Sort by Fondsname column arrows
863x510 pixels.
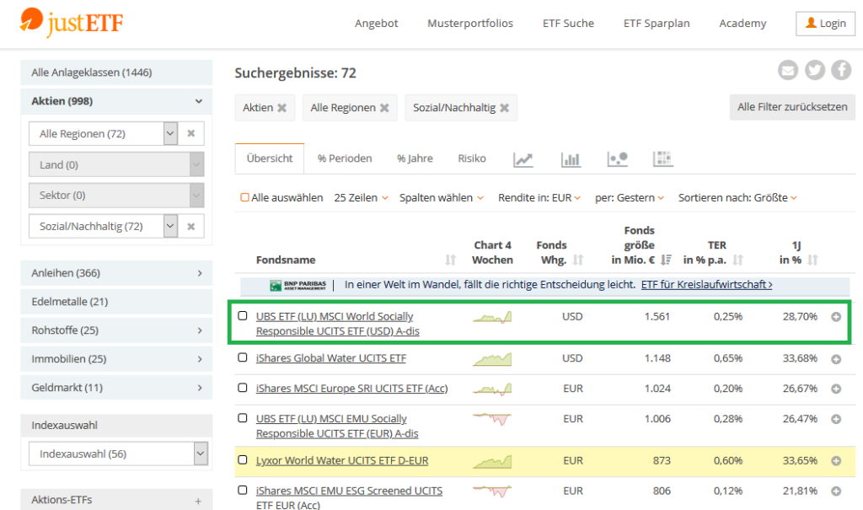point(450,260)
